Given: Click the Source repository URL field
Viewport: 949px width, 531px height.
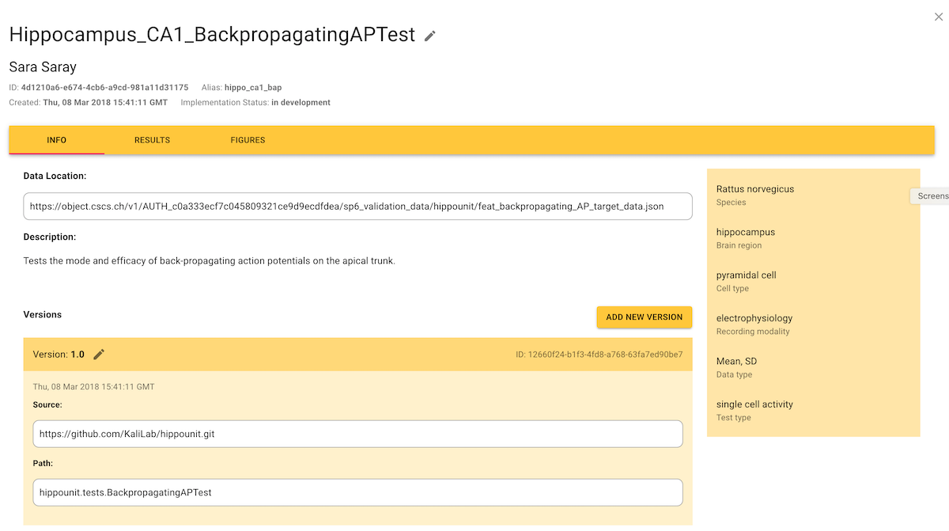Looking at the screenshot, I should (357, 434).
